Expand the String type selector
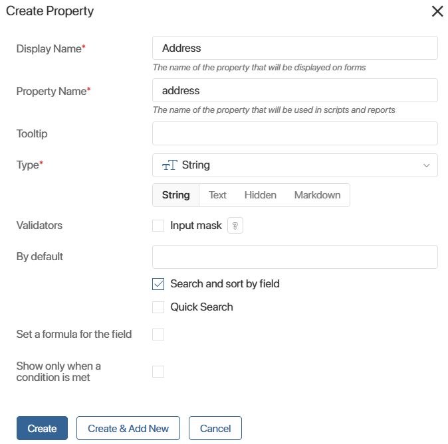The width and height of the screenshot is (448, 444). (x=295, y=165)
